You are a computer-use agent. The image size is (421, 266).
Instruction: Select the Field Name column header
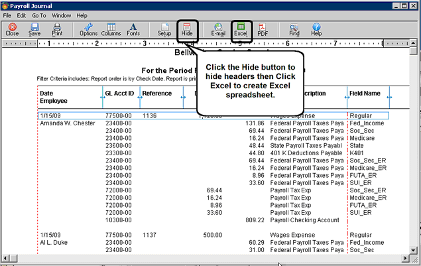point(365,94)
